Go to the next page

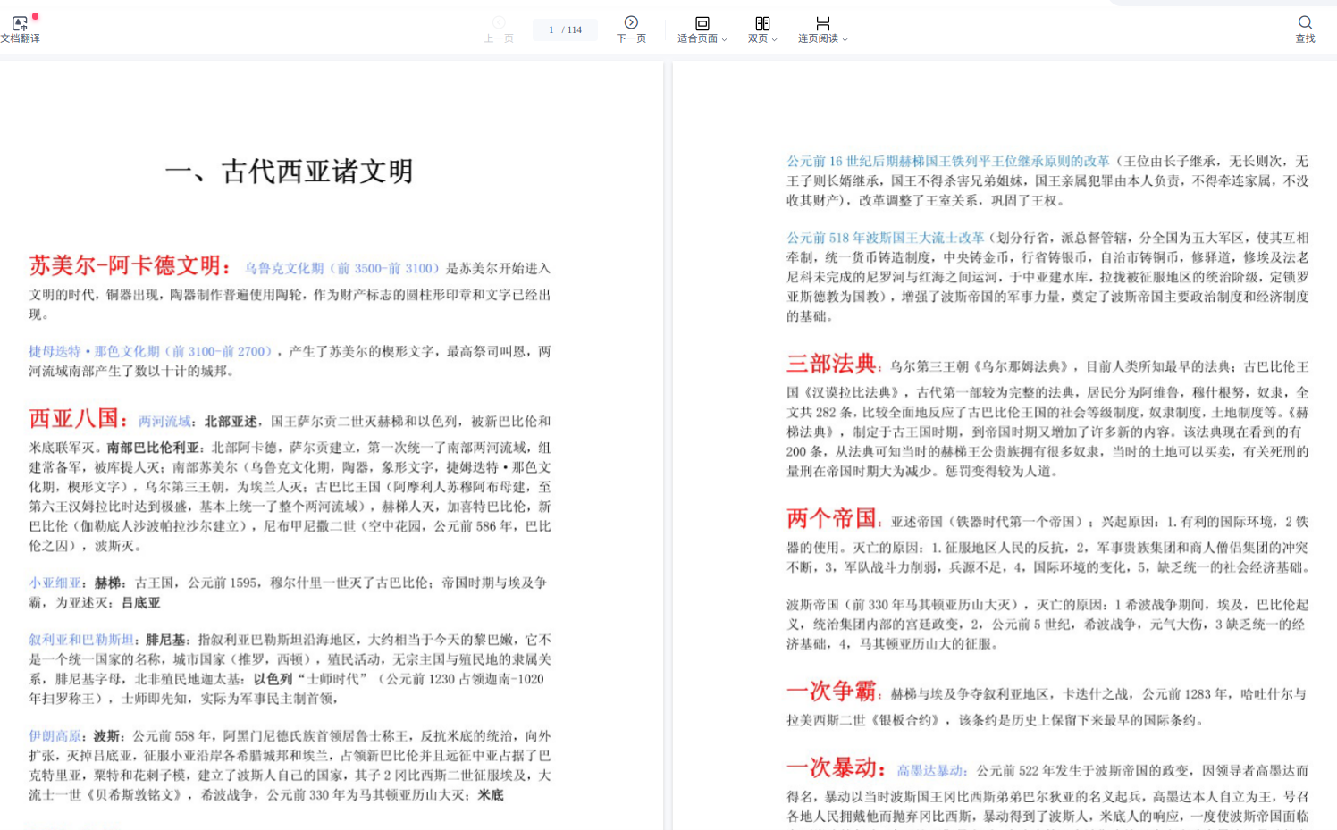631,23
